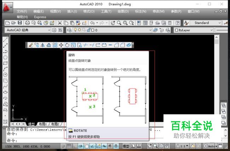The height and width of the screenshot is (151, 230).
Task: Select the Trim tool
Action: 86,45
